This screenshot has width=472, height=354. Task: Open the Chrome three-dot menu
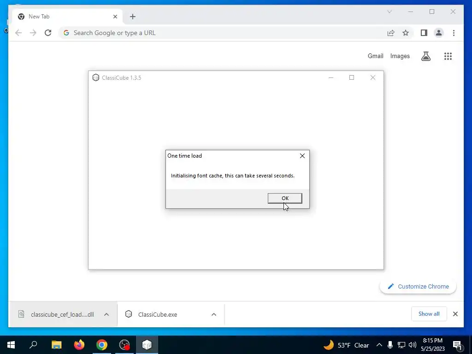pyautogui.click(x=454, y=33)
